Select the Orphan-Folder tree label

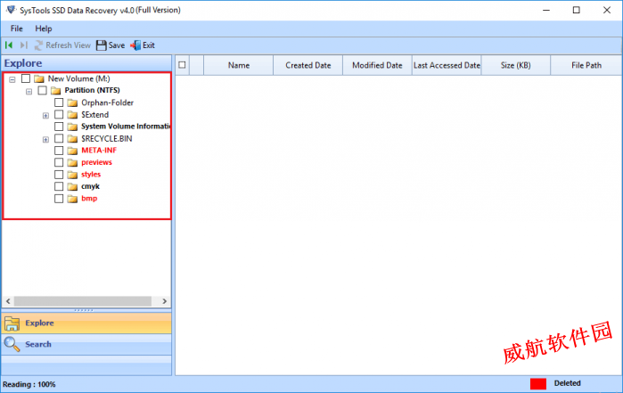coord(107,102)
